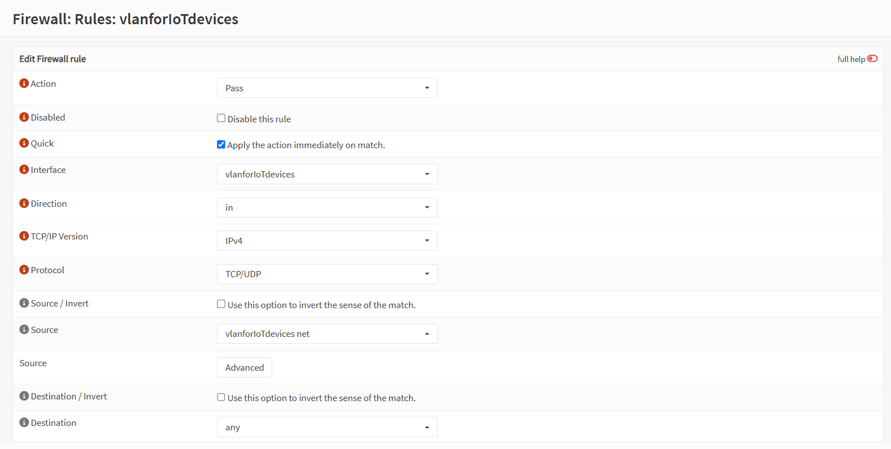Click the full help label
Image resolution: width=891 pixels, height=449 pixels.
(851, 59)
